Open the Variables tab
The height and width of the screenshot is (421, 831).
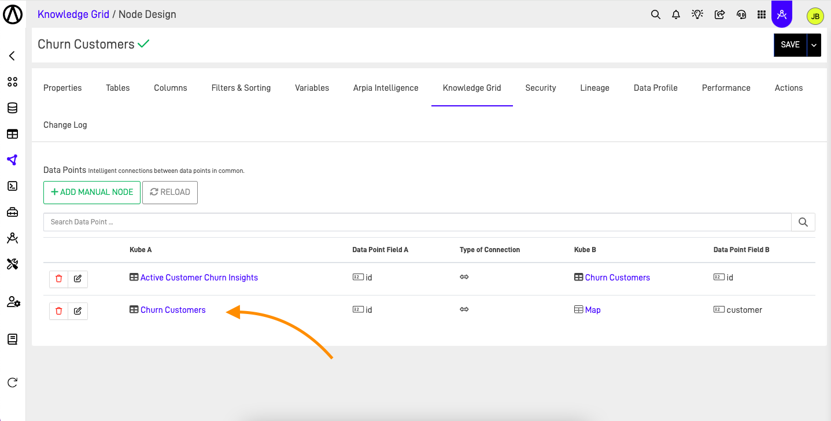(x=312, y=88)
